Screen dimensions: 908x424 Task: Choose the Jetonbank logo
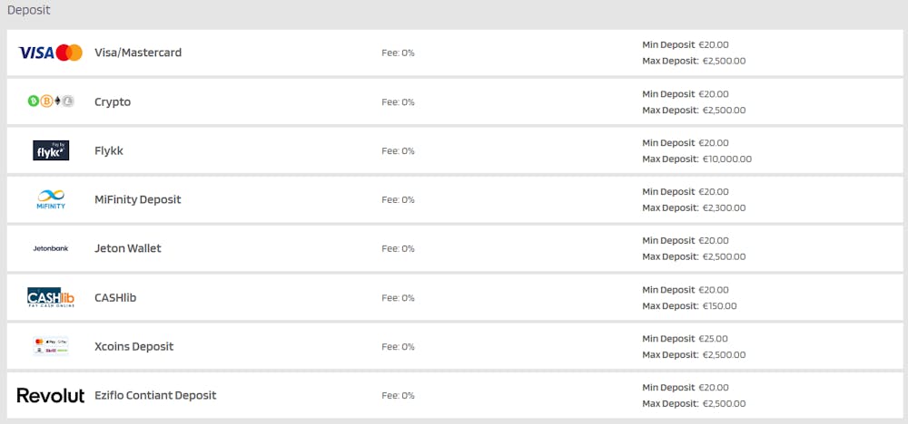click(51, 248)
